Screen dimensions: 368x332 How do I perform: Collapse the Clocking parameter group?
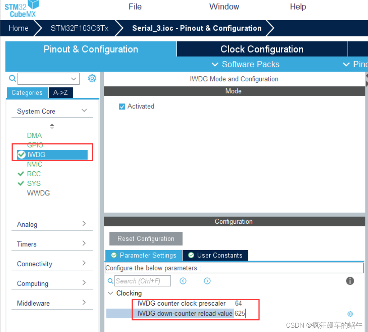tap(110, 293)
